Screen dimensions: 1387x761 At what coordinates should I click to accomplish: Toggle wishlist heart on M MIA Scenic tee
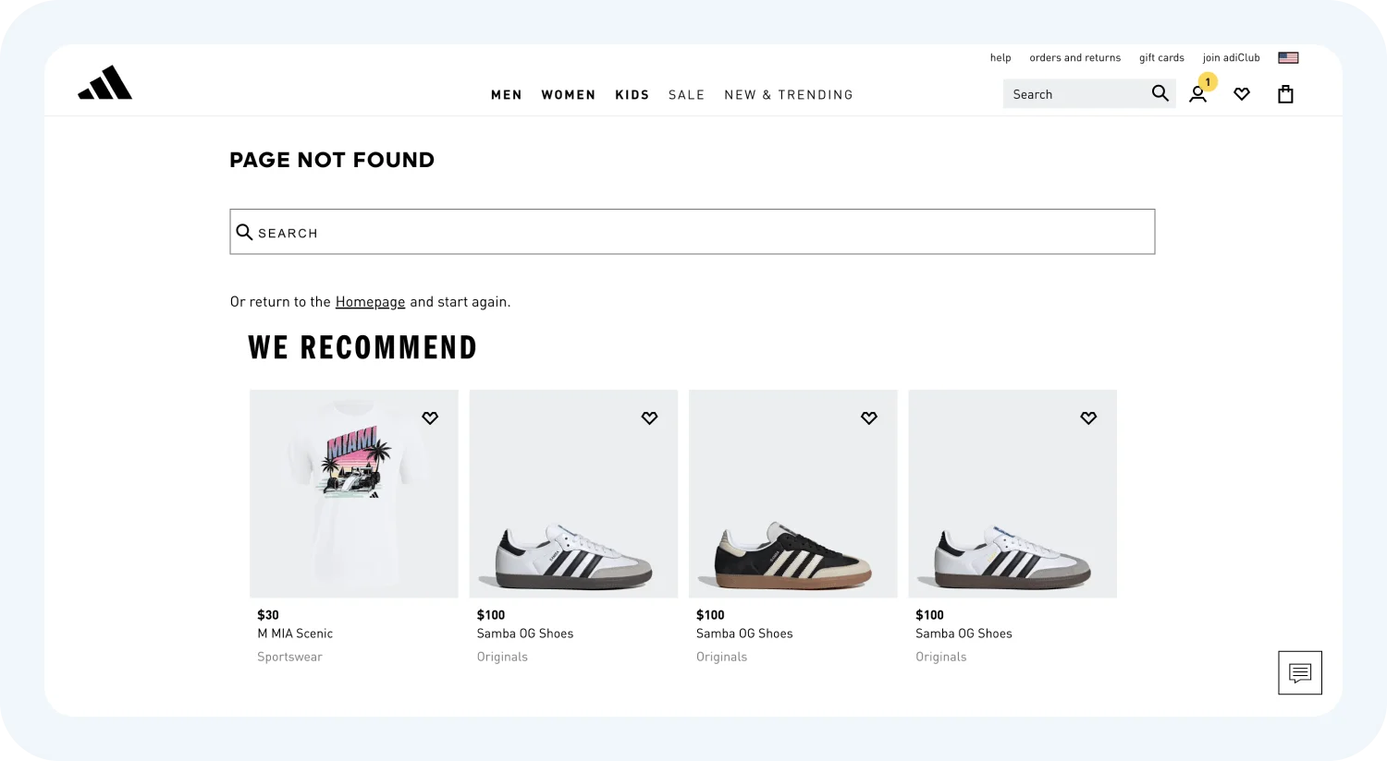(430, 418)
